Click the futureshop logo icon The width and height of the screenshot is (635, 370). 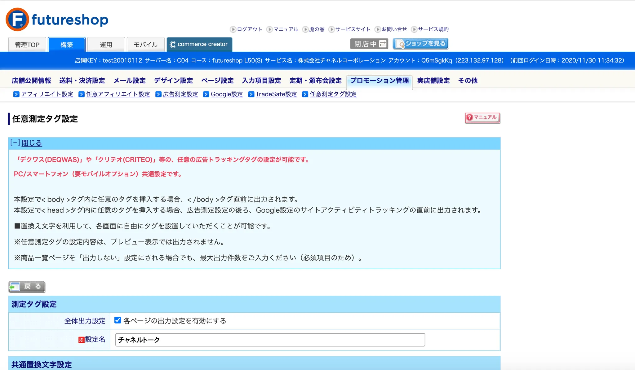point(17,20)
